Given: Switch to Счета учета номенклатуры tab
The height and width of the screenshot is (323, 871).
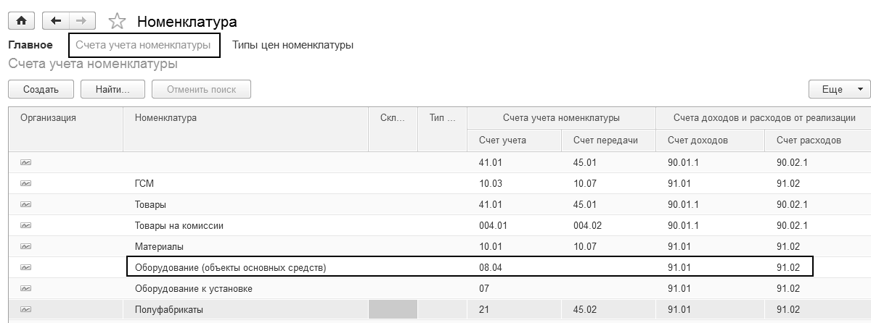Looking at the screenshot, I should point(144,45).
